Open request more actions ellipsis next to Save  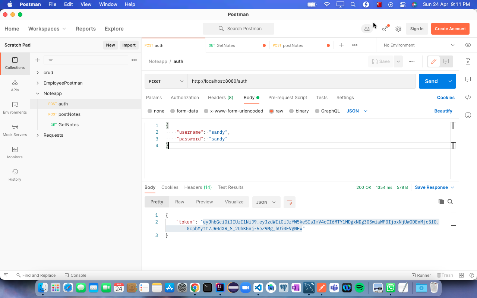pos(412,61)
